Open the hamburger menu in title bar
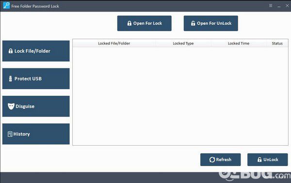The image size is (291, 183). pos(271,5)
